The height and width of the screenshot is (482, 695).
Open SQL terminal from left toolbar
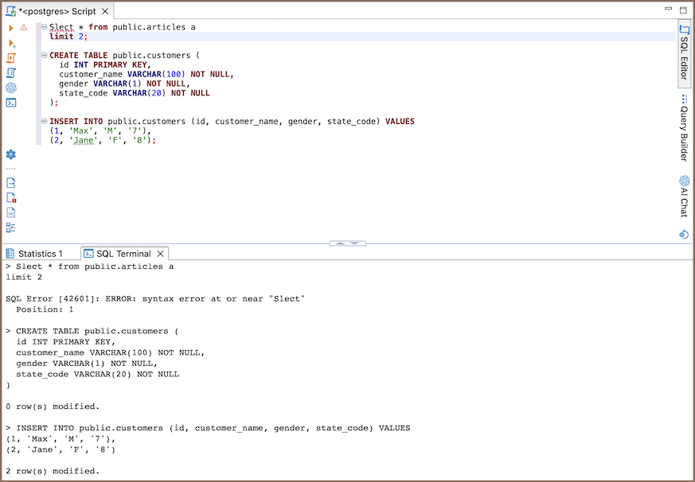pyautogui.click(x=11, y=103)
